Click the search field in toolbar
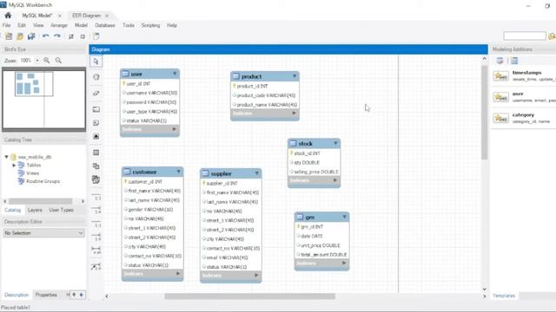 click(x=525, y=36)
